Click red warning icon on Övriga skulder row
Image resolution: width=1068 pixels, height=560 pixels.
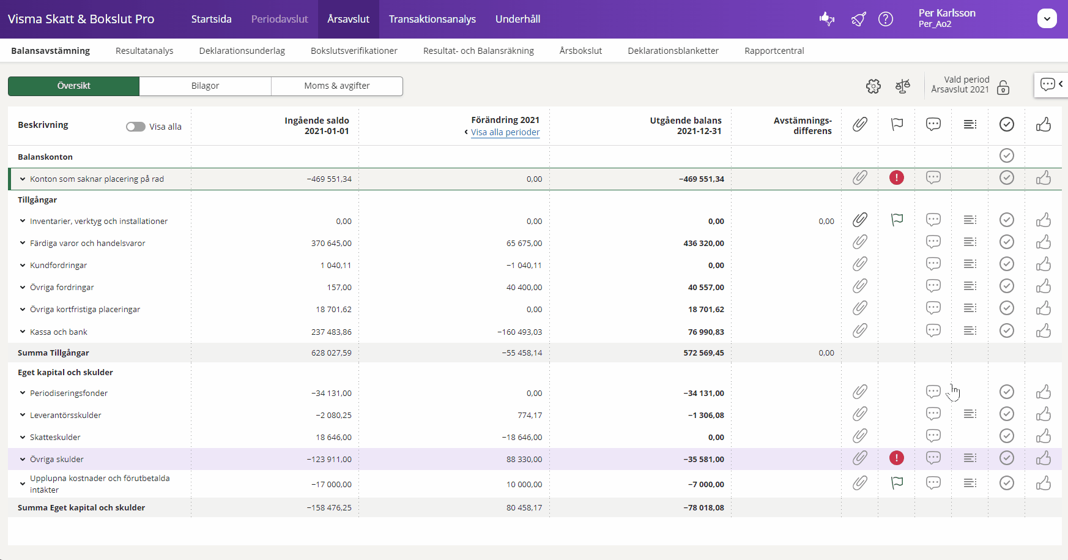(x=897, y=458)
